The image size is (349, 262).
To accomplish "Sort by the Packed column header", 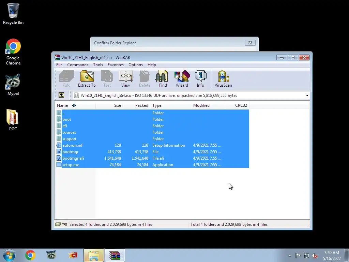I will click(136, 105).
